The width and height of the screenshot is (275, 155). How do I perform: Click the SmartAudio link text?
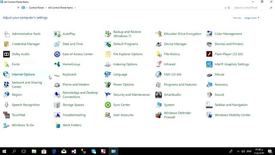pyautogui.click(x=172, y=95)
